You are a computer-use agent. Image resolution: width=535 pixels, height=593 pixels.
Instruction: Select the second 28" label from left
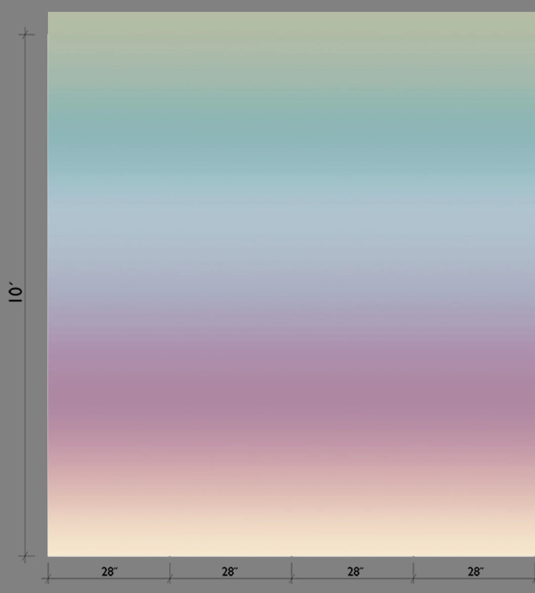[229, 572]
